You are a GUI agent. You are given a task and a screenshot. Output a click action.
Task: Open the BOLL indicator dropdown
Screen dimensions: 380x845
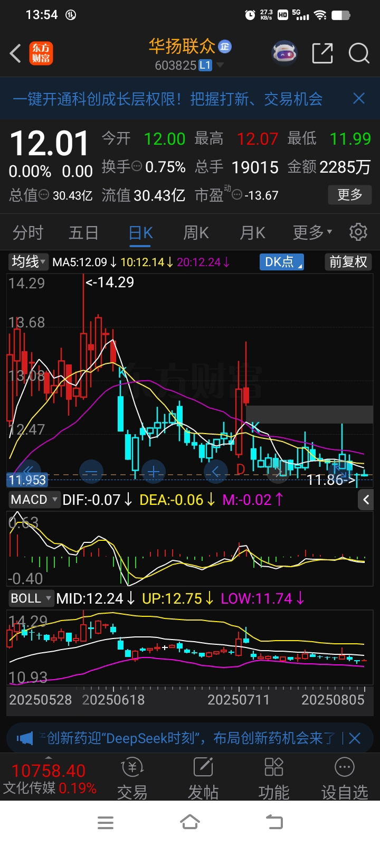31,598
